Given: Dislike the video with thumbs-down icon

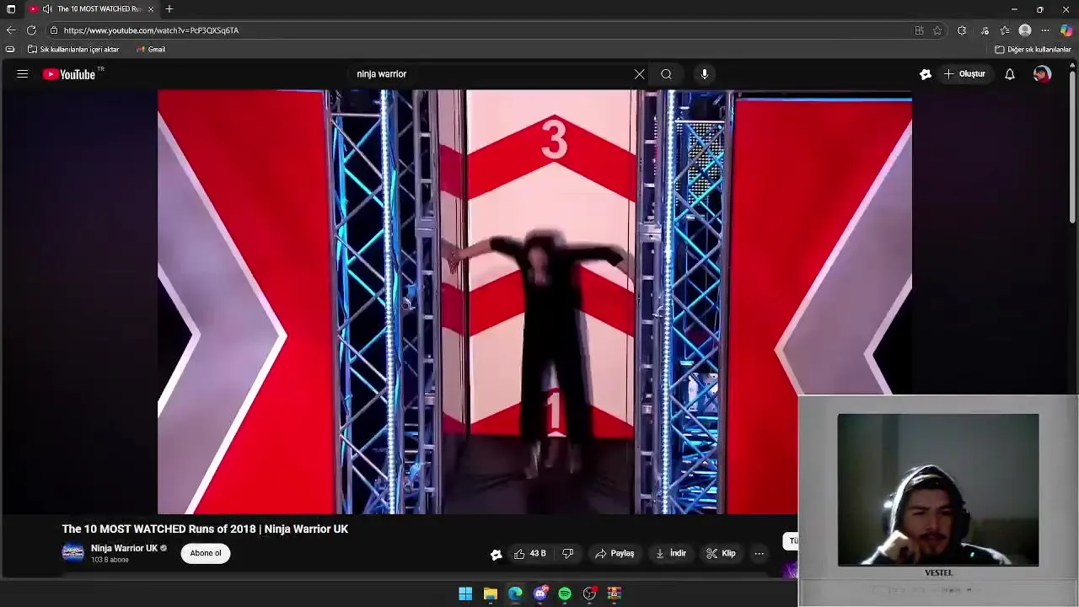Looking at the screenshot, I should (x=568, y=554).
